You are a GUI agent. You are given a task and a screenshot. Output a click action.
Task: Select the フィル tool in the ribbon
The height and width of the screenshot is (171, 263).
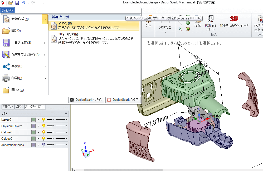click(x=148, y=22)
